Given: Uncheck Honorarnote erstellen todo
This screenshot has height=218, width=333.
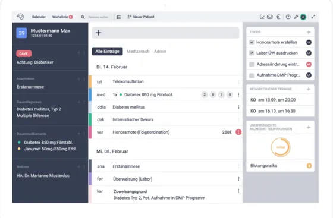Looking at the screenshot, I should 252,42.
